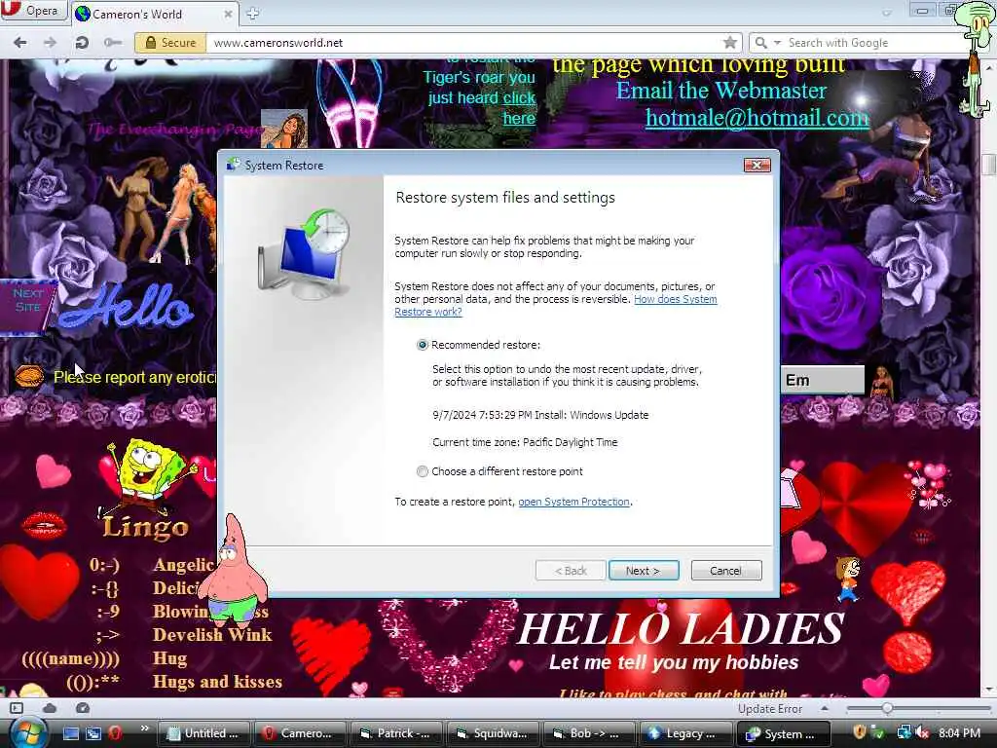Screen dimensions: 997x748
Task: Open the System Protection link
Action: point(573,502)
